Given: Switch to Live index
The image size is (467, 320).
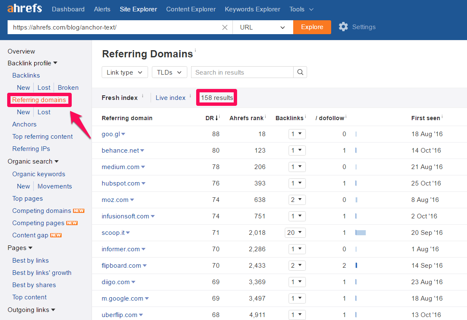Looking at the screenshot, I should click(x=170, y=98).
